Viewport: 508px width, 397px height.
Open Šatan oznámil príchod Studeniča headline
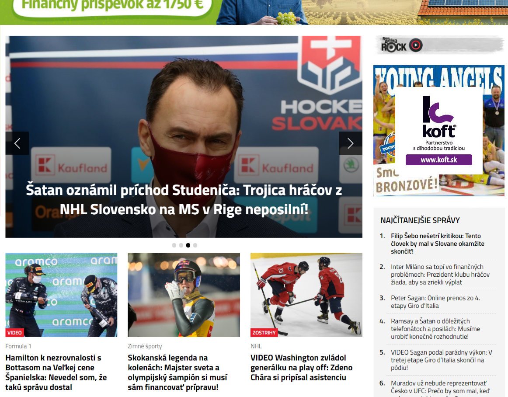click(184, 200)
